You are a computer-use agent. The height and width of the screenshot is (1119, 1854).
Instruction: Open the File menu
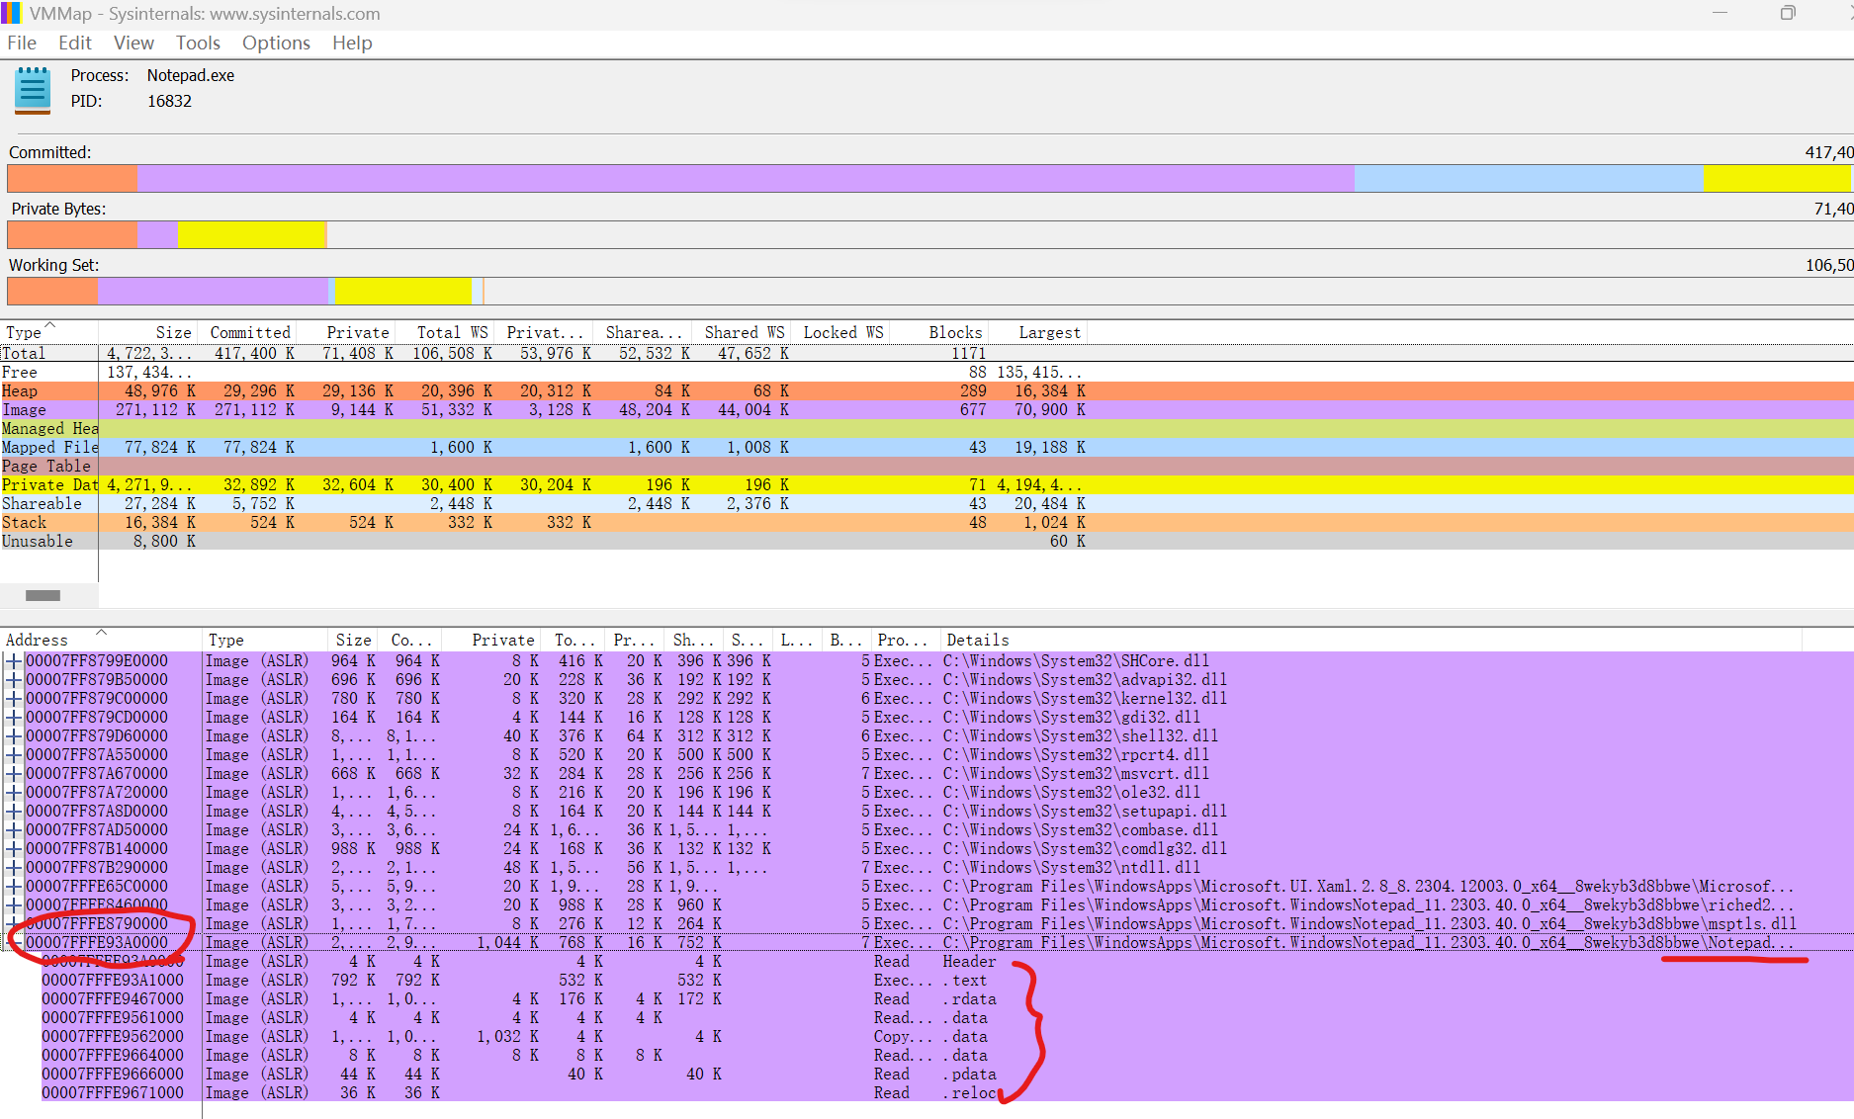22,43
